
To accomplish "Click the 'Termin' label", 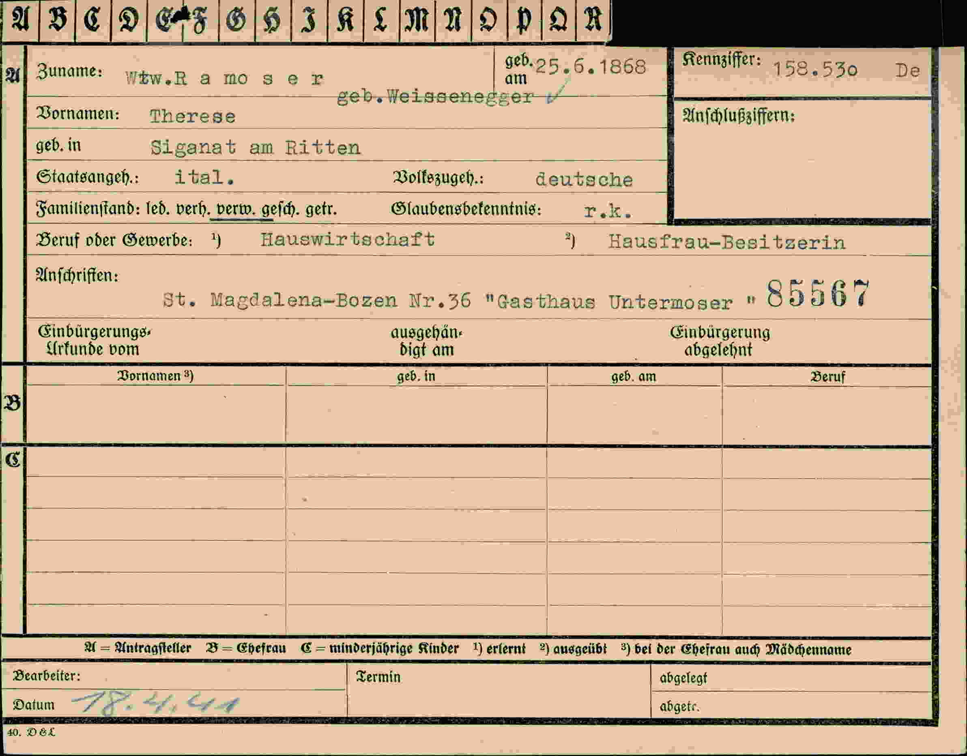I will (378, 677).
